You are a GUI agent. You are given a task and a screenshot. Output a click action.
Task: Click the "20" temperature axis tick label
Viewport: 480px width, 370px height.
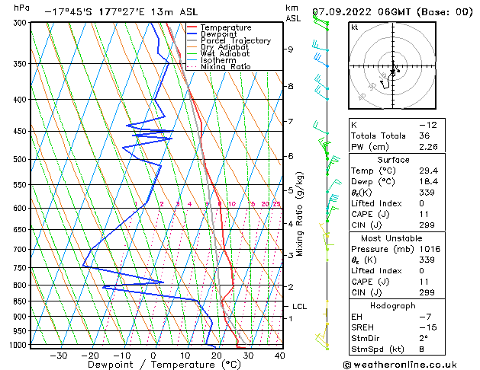[x=217, y=356]
